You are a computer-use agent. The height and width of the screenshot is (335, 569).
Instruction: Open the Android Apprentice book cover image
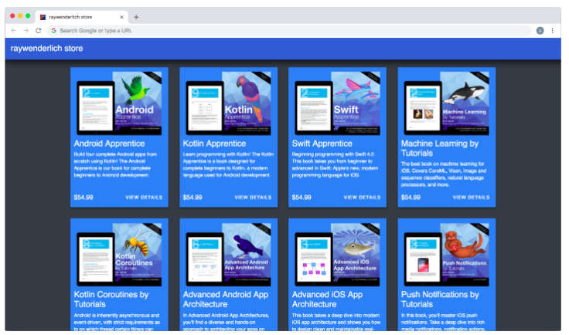(119, 103)
